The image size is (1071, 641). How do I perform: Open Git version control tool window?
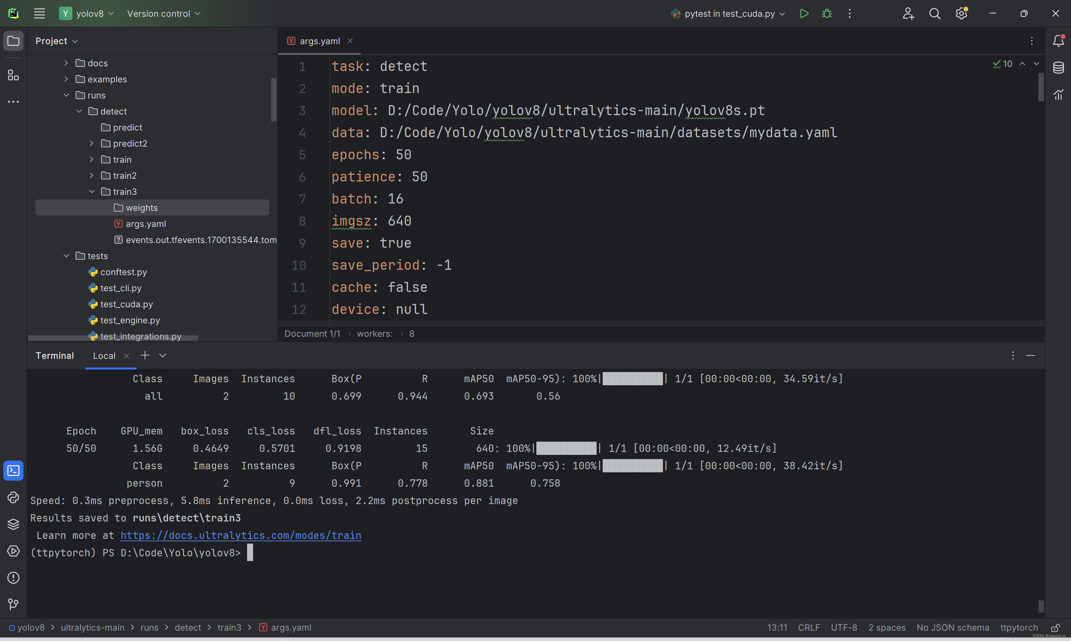(x=13, y=604)
